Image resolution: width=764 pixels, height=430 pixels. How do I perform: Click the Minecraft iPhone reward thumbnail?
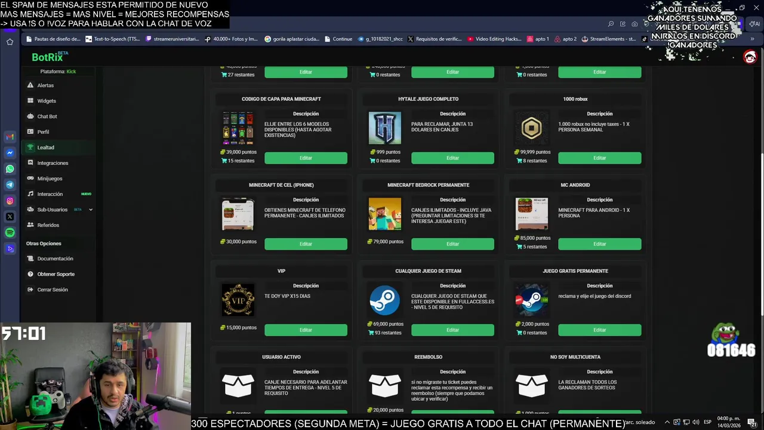tap(238, 214)
